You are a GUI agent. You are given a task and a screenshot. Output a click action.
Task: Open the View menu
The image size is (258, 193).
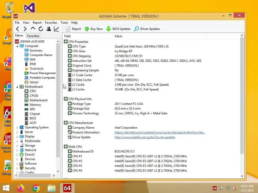[x=26, y=22]
